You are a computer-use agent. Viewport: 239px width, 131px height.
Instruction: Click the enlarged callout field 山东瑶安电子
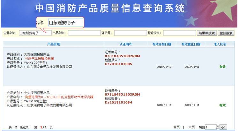coord(66,23)
